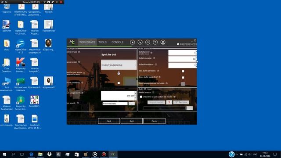
Task: Open the TOOLS tab
Action: 102,42
